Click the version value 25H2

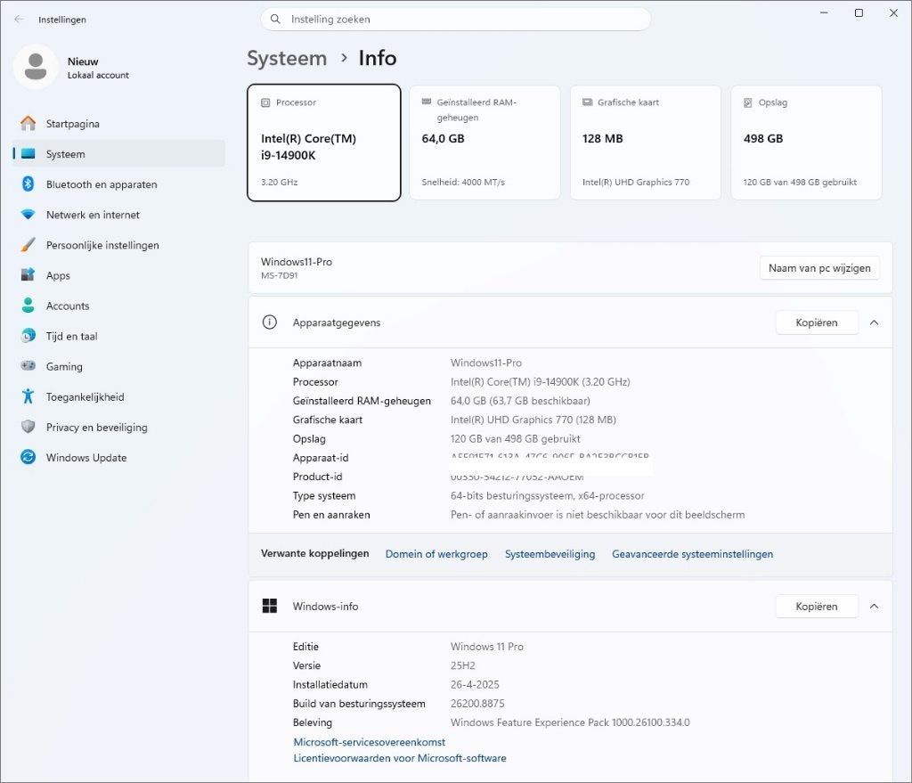(x=462, y=665)
